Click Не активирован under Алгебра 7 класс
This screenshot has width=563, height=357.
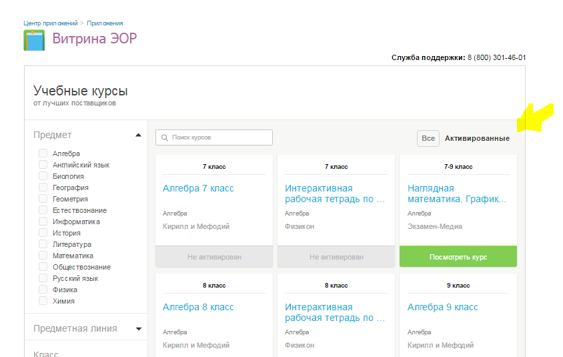(x=214, y=257)
